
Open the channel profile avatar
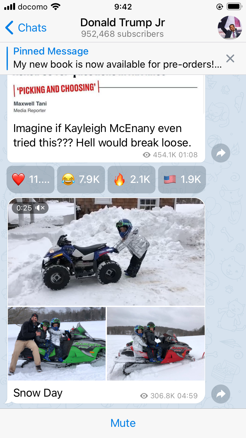230,28
